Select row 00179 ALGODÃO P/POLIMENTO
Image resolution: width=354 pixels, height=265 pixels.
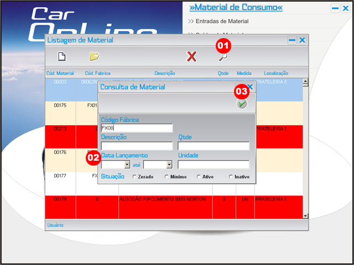(165, 199)
